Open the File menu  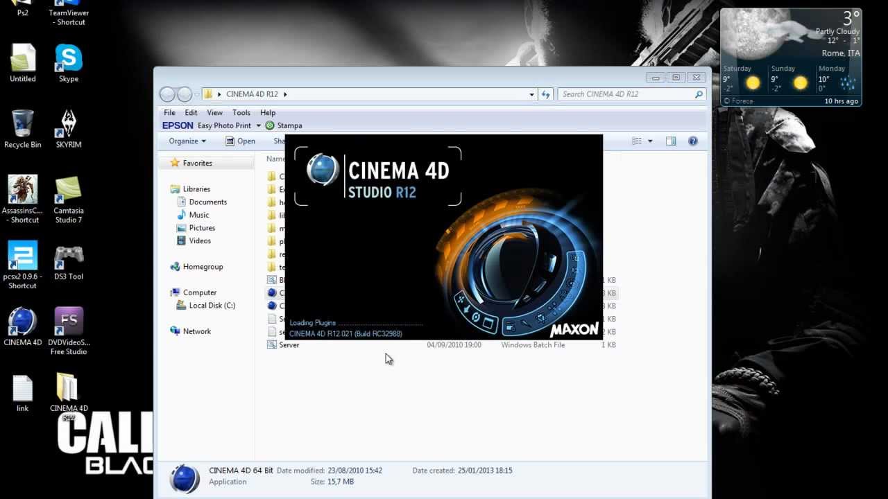pos(169,112)
